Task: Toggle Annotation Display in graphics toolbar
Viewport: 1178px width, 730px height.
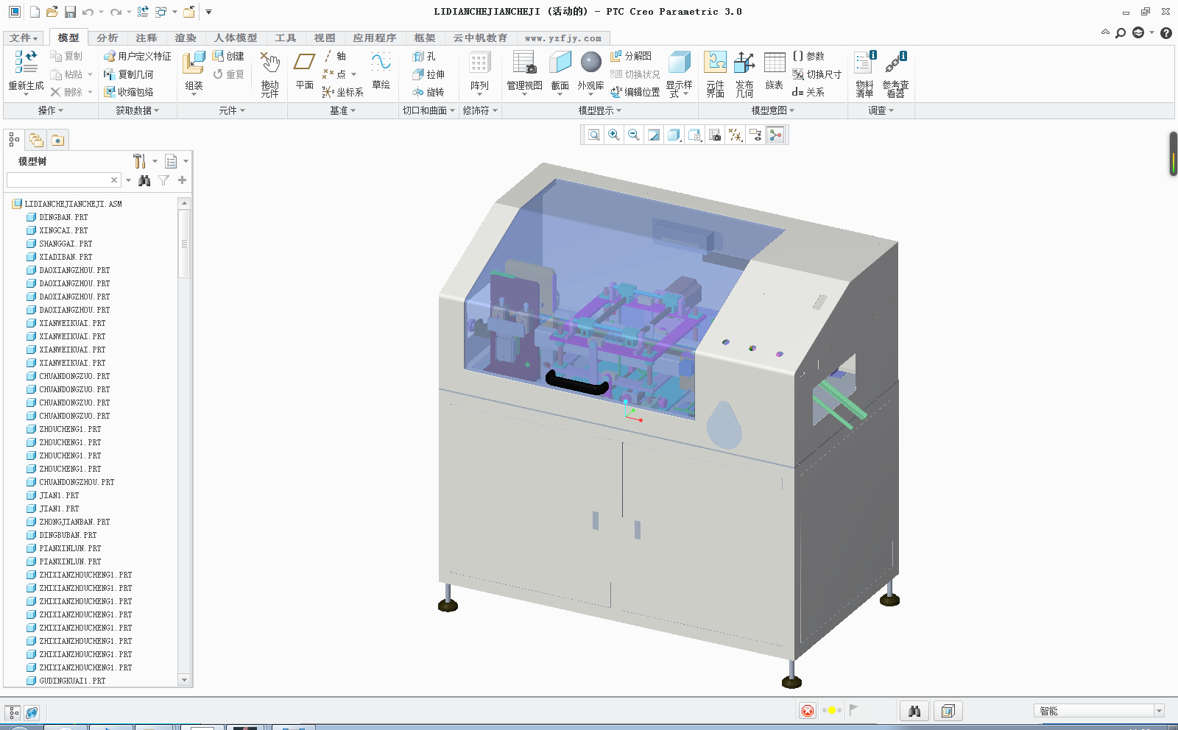Action: pos(755,135)
